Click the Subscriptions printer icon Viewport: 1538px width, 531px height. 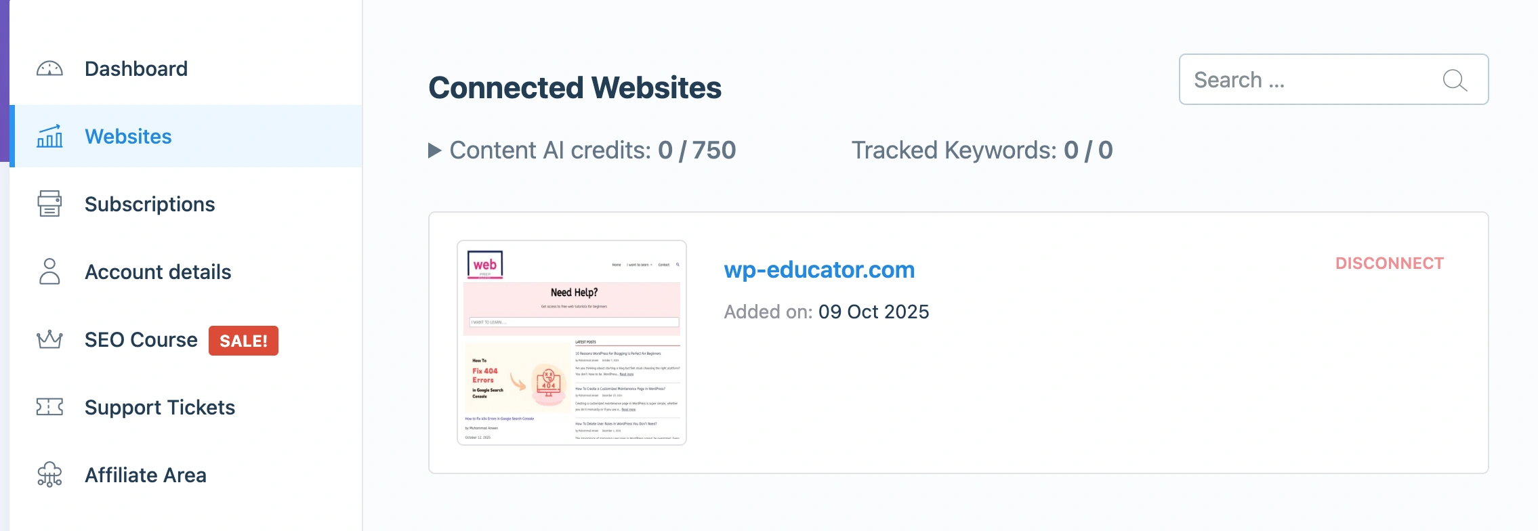(x=49, y=204)
